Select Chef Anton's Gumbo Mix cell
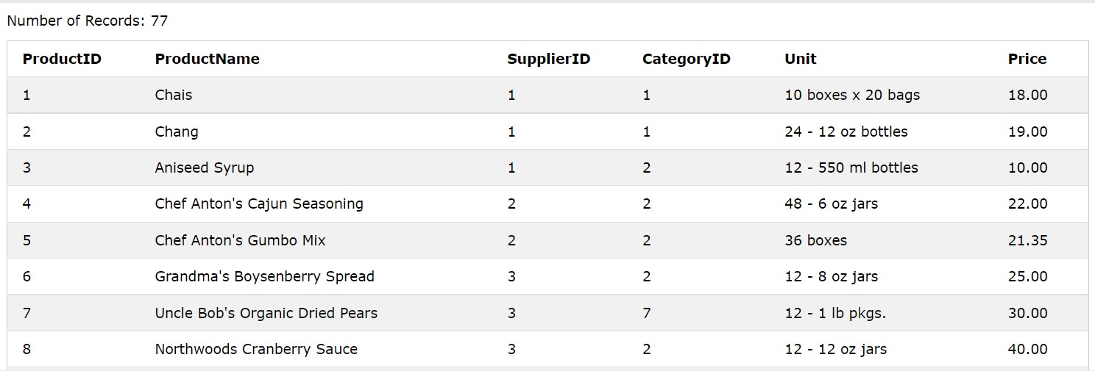Viewport: 1095px width, 371px height. pyautogui.click(x=240, y=240)
